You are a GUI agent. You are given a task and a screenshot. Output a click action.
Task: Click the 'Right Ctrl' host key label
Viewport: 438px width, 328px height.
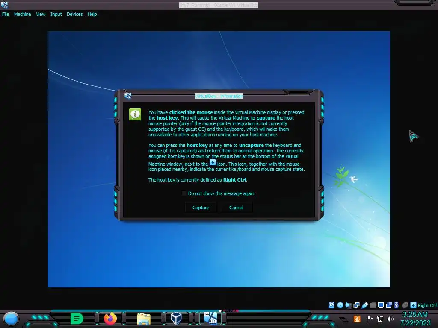pos(427,305)
